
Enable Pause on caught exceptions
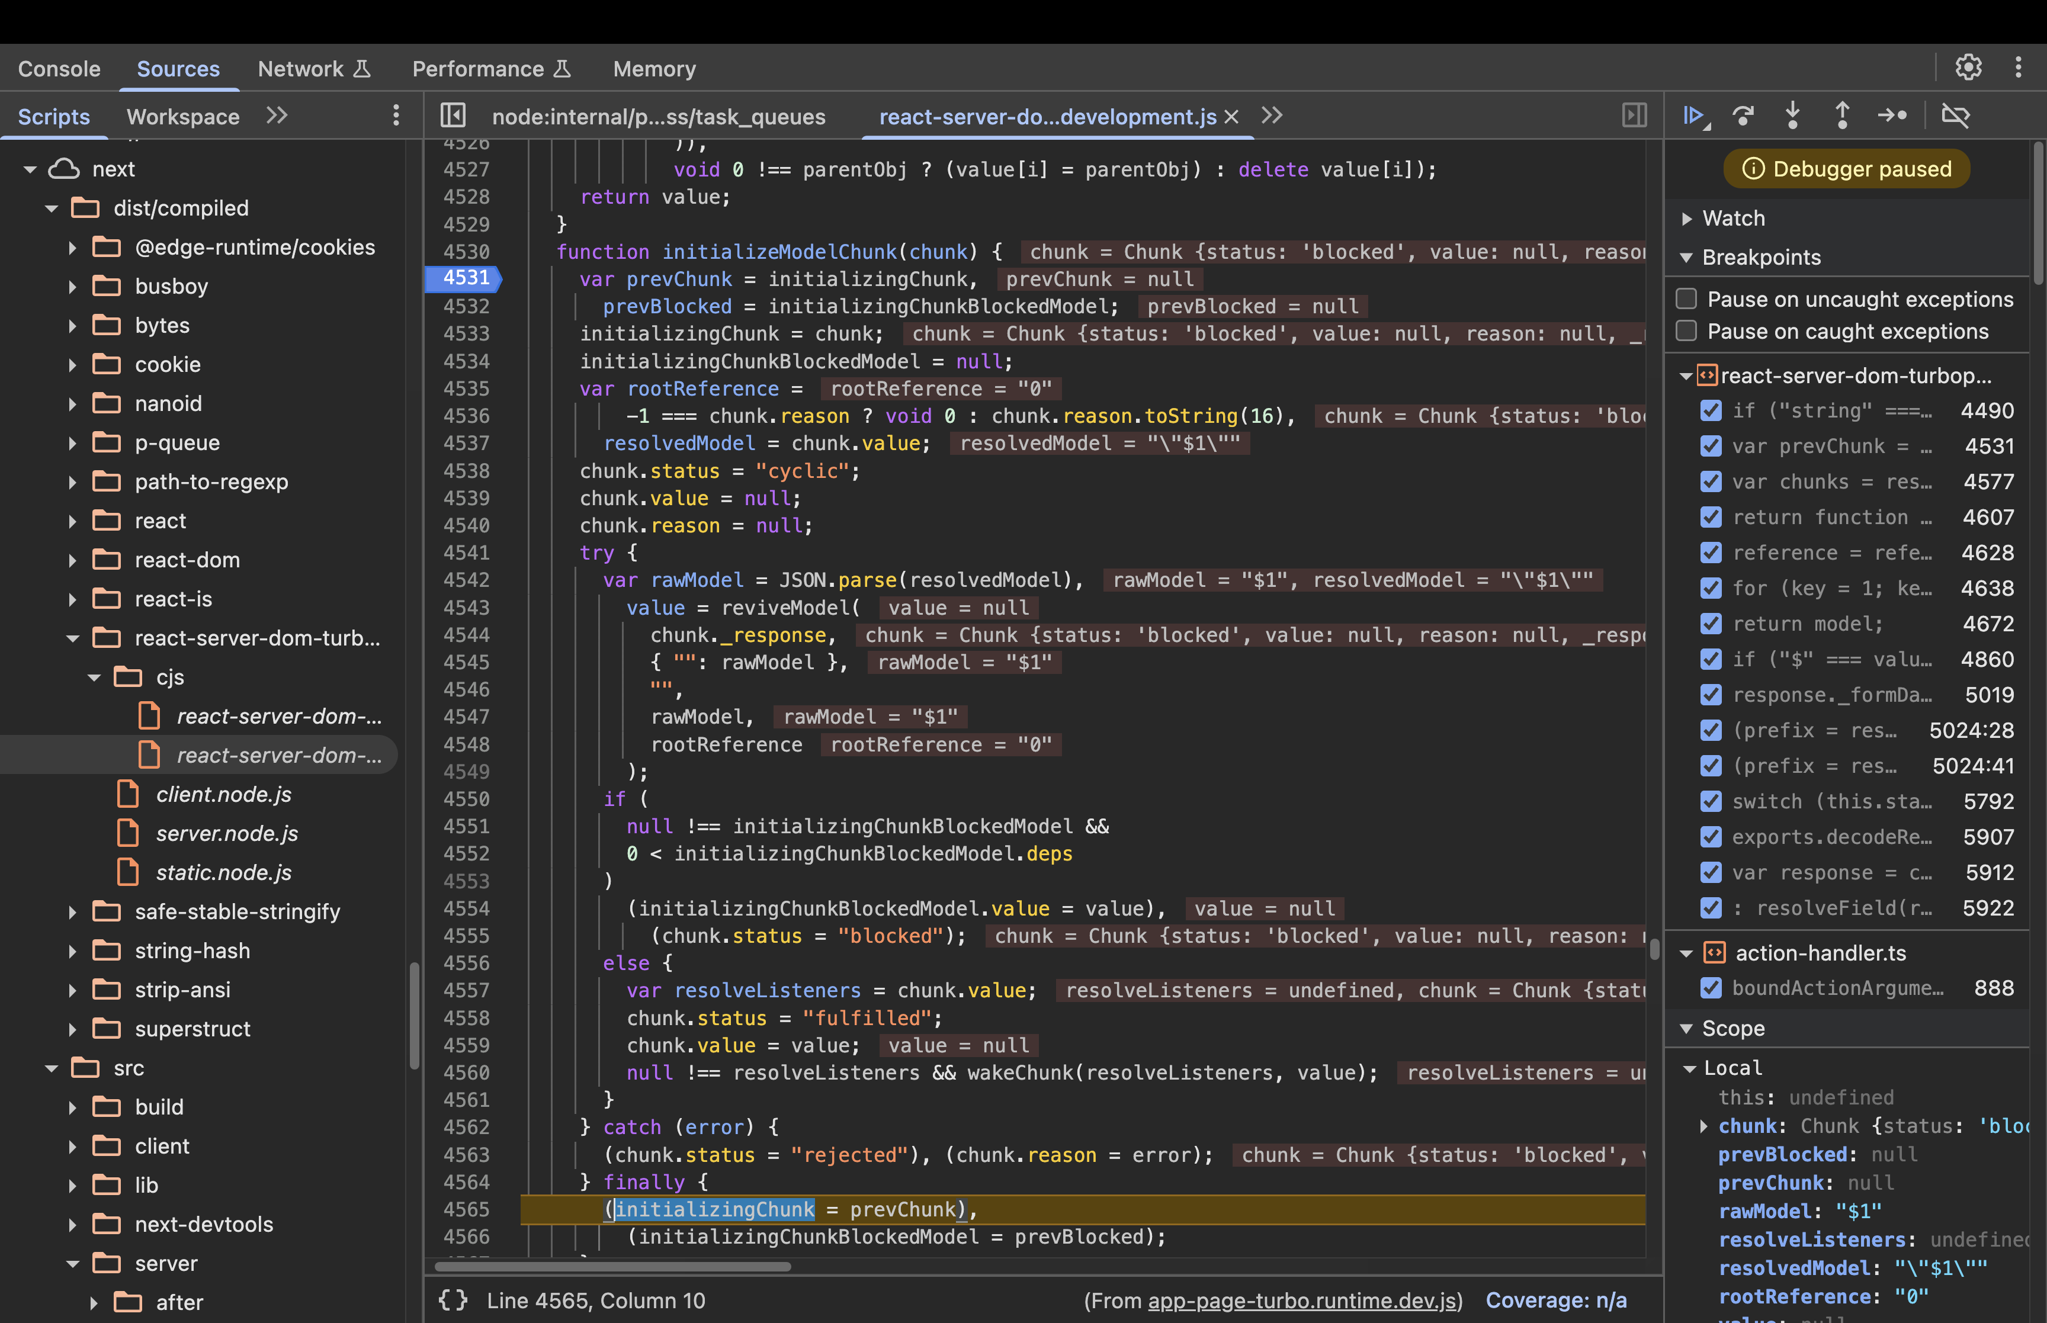coord(1687,330)
